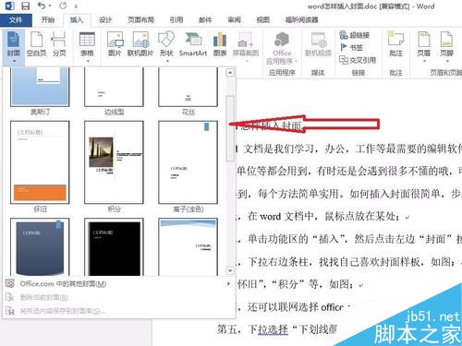Open Office.com 中的其他封面 menu entry

click(x=118, y=283)
